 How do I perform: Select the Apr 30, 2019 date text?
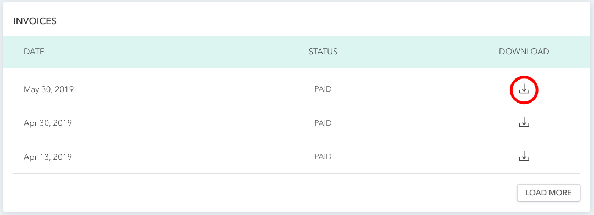pyautogui.click(x=48, y=123)
